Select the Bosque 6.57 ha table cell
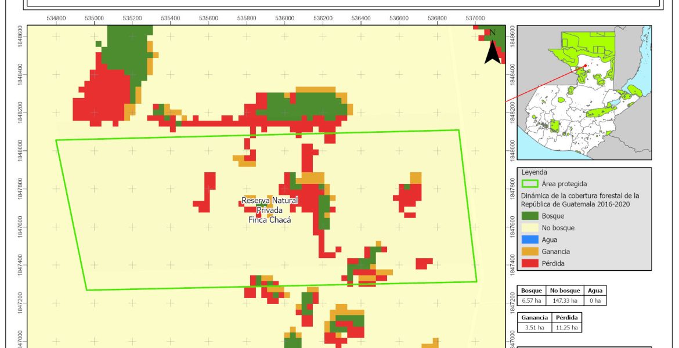 click(531, 301)
